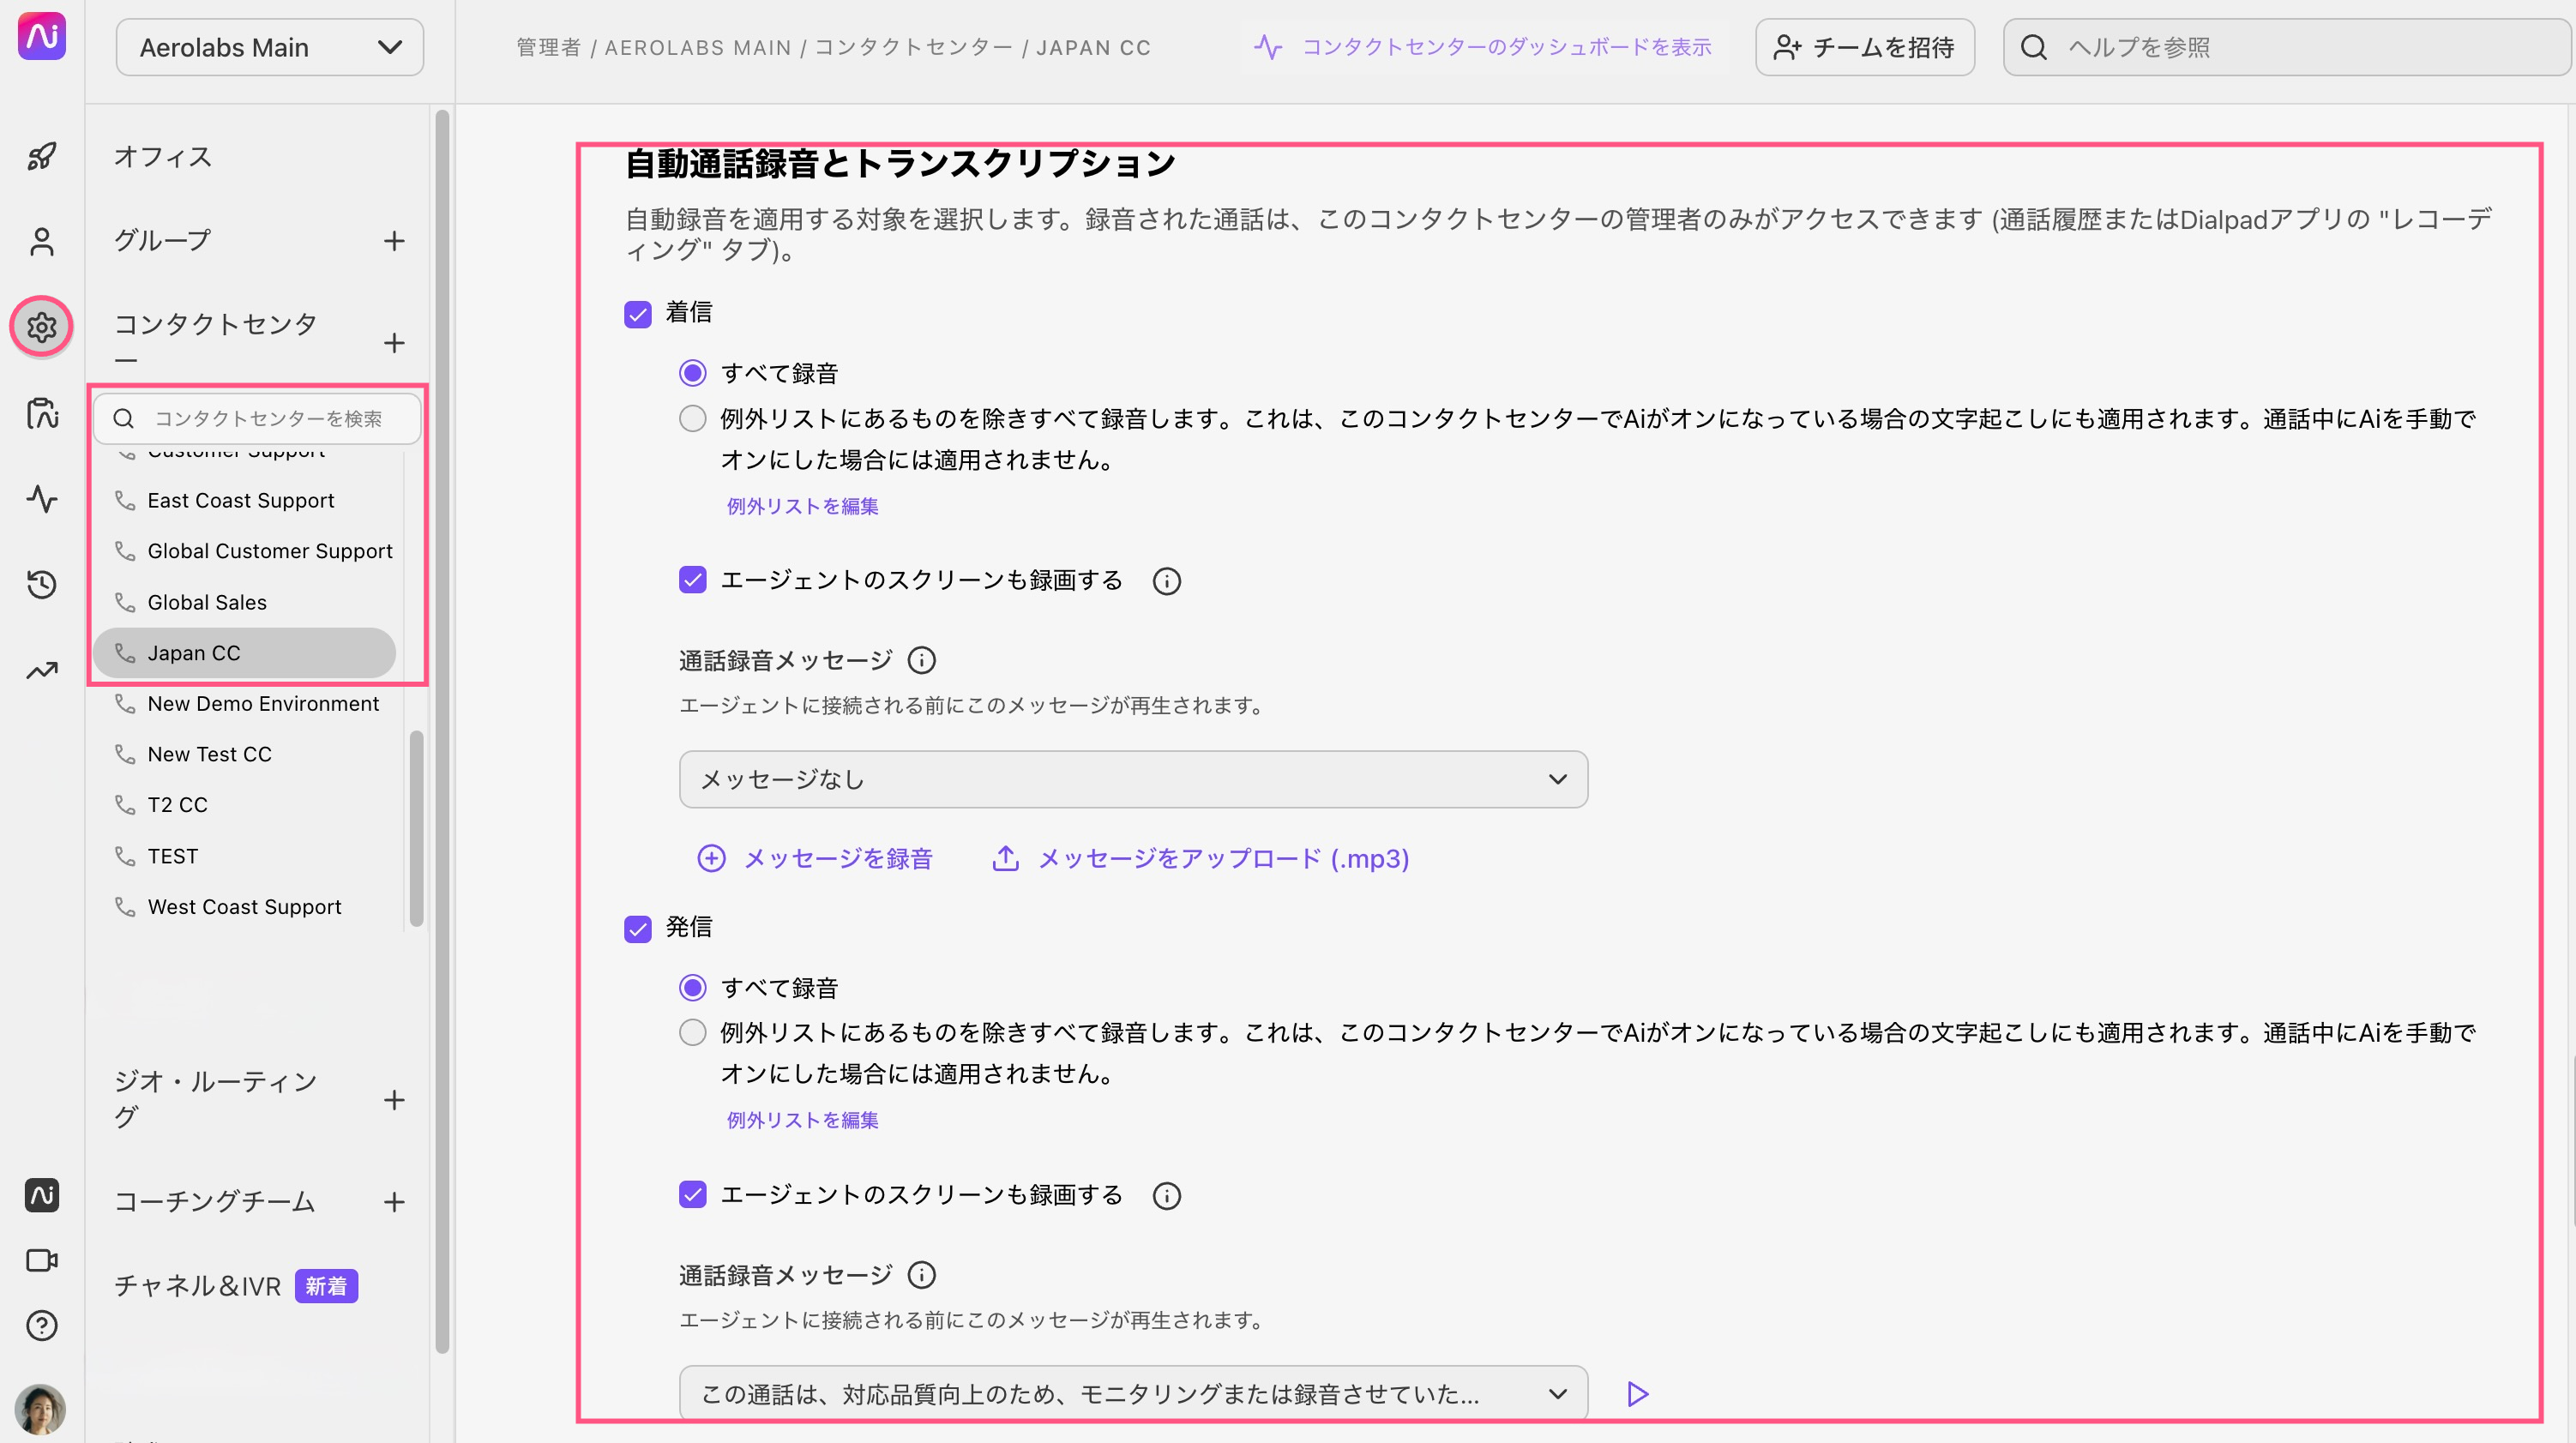Image resolution: width=2576 pixels, height=1443 pixels.
Task: Play the selected outgoing recording message
Action: point(1637,1394)
